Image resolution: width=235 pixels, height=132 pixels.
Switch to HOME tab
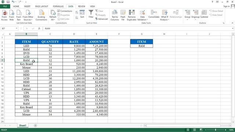(16, 6)
